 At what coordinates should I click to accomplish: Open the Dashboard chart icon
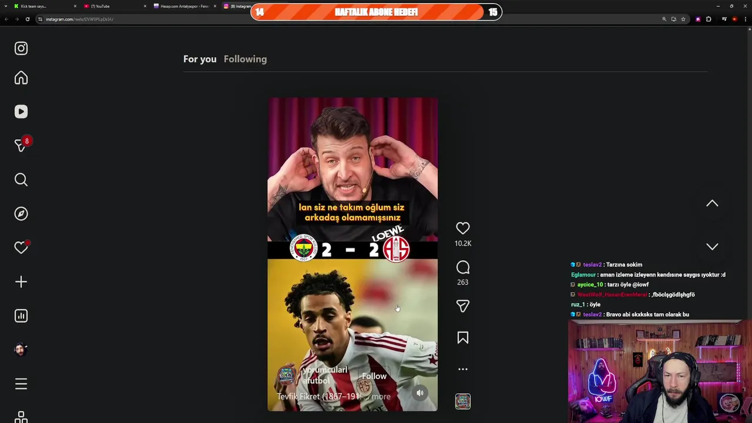[21, 316]
